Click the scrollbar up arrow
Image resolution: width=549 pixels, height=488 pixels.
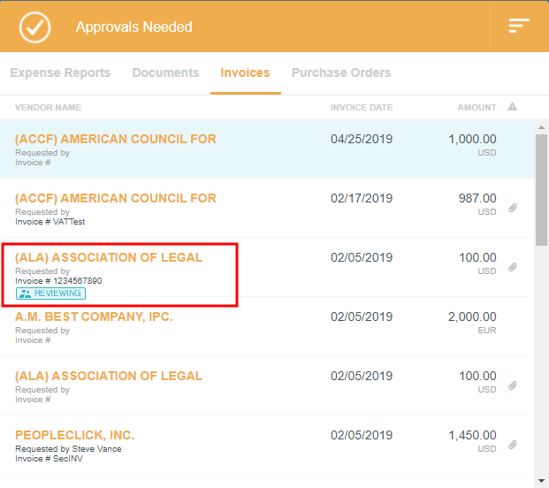[x=541, y=127]
